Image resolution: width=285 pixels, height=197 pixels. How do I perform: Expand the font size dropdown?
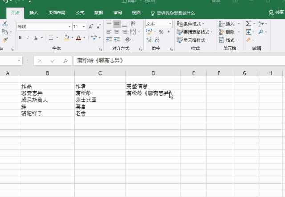click(84, 27)
